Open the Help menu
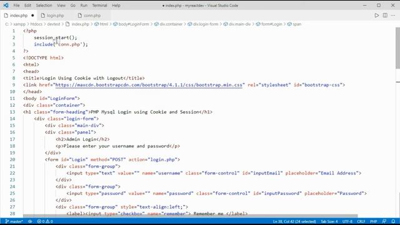Viewport: 400px width, 225px height. [x=116, y=6]
